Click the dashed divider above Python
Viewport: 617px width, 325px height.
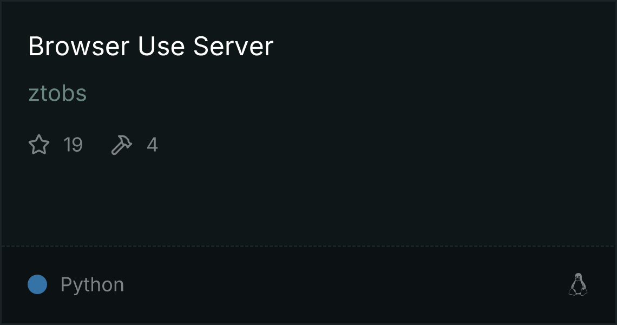308,246
